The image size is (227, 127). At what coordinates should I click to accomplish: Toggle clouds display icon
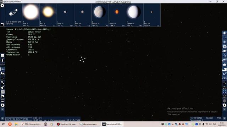(x=225, y=65)
